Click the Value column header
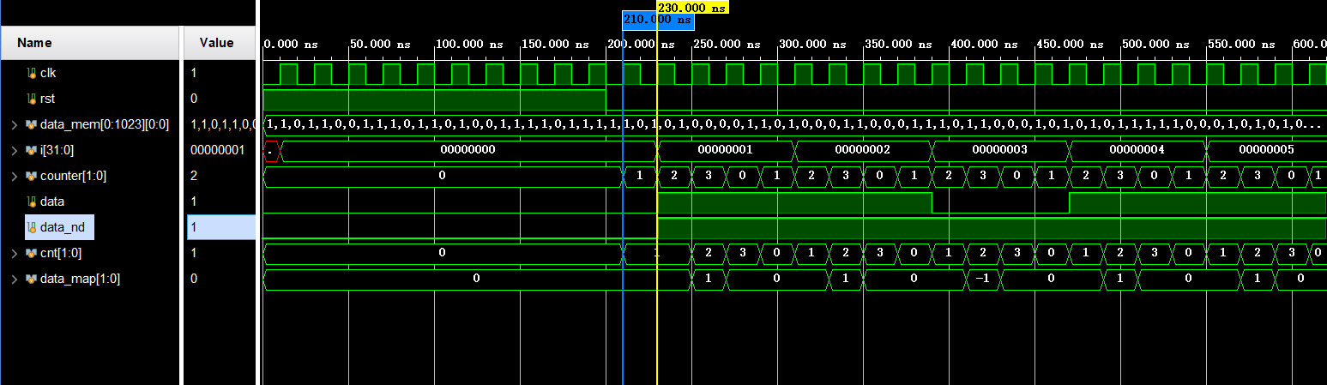 pos(216,43)
